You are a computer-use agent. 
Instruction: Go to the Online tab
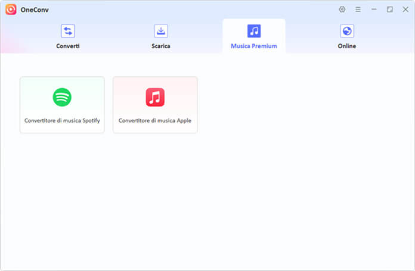pos(346,36)
